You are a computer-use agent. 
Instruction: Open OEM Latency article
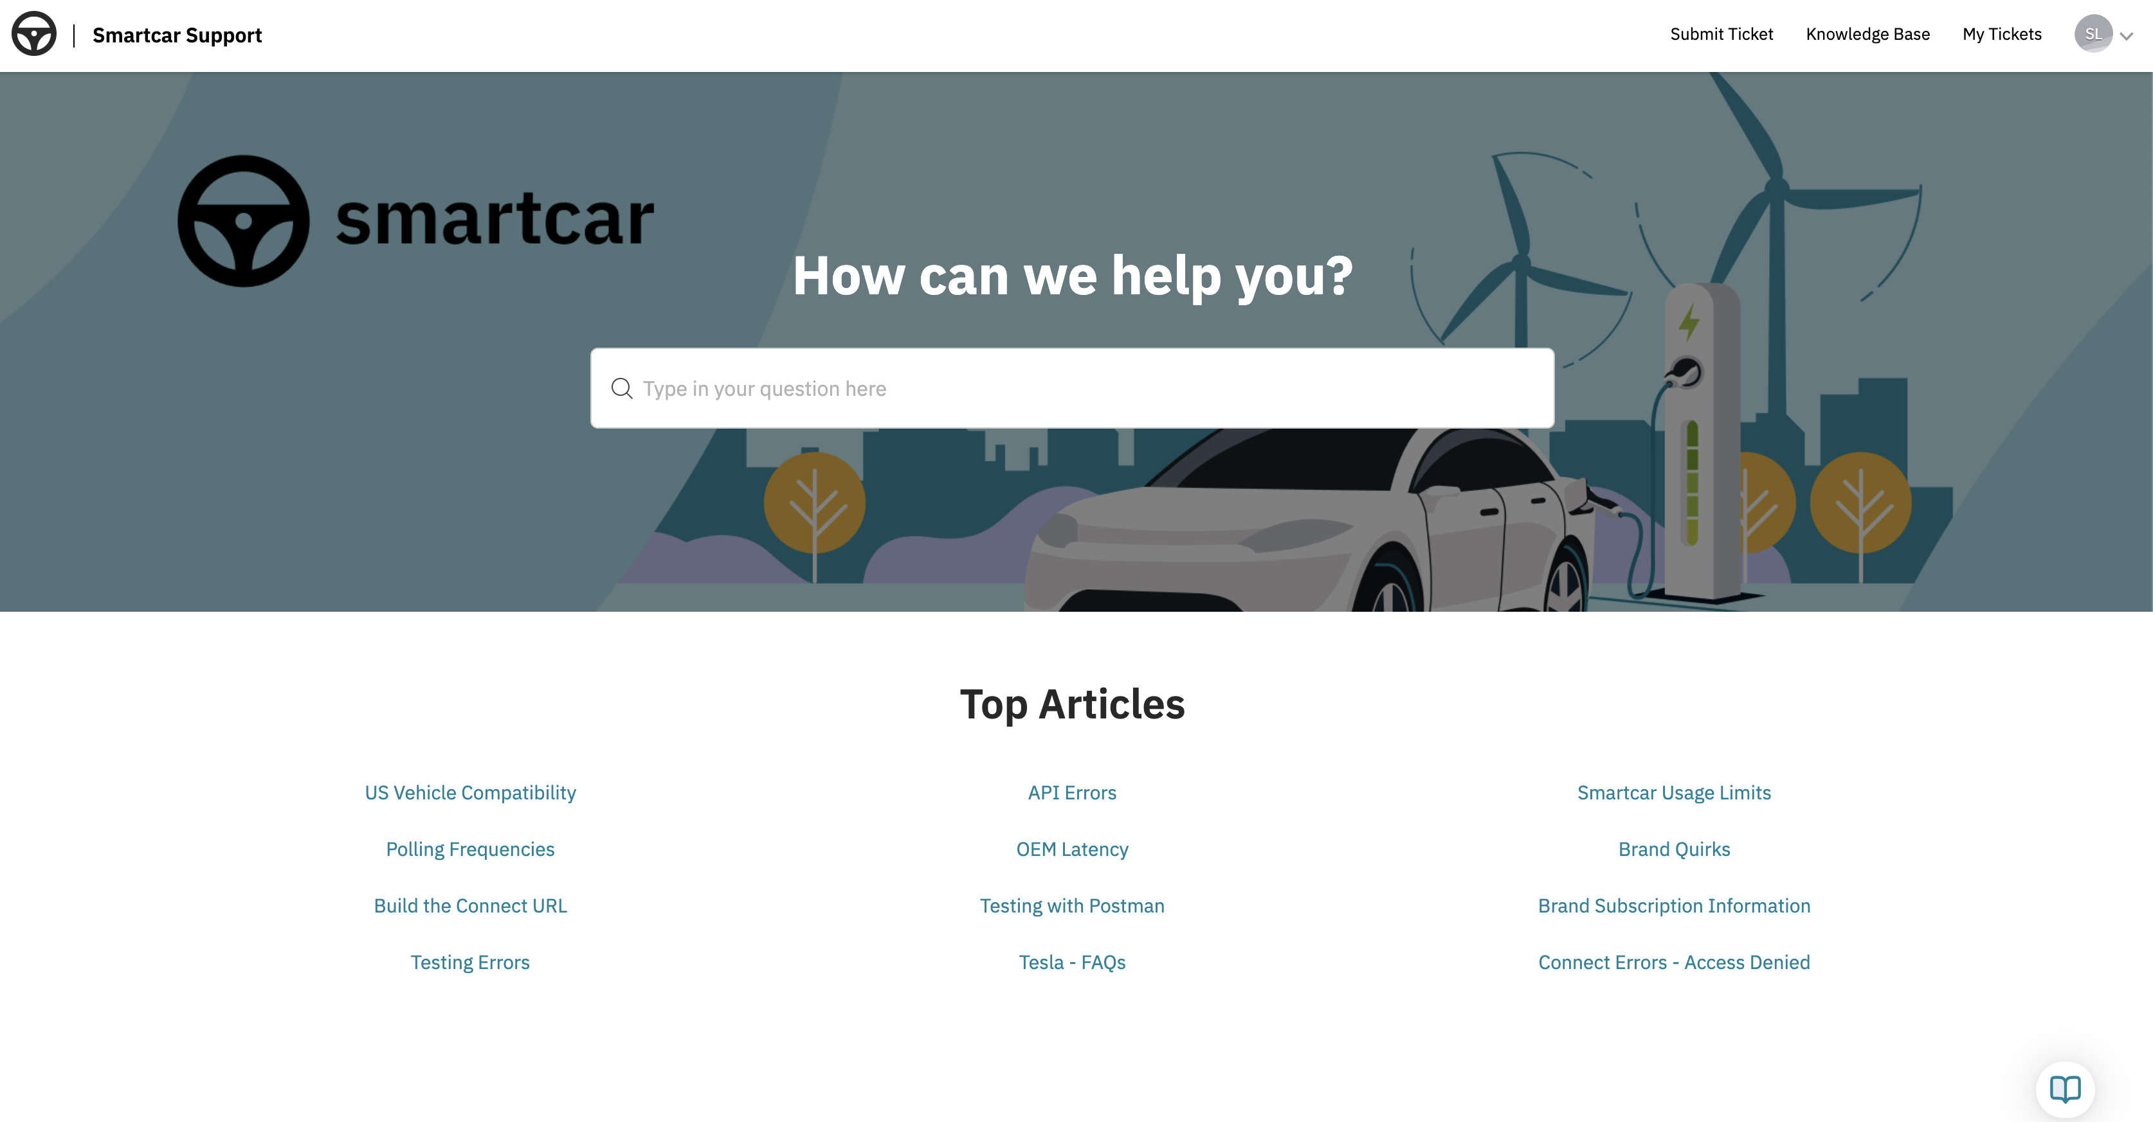pos(1073,849)
